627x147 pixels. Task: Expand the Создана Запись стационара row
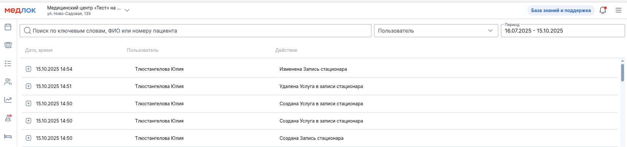(x=28, y=138)
